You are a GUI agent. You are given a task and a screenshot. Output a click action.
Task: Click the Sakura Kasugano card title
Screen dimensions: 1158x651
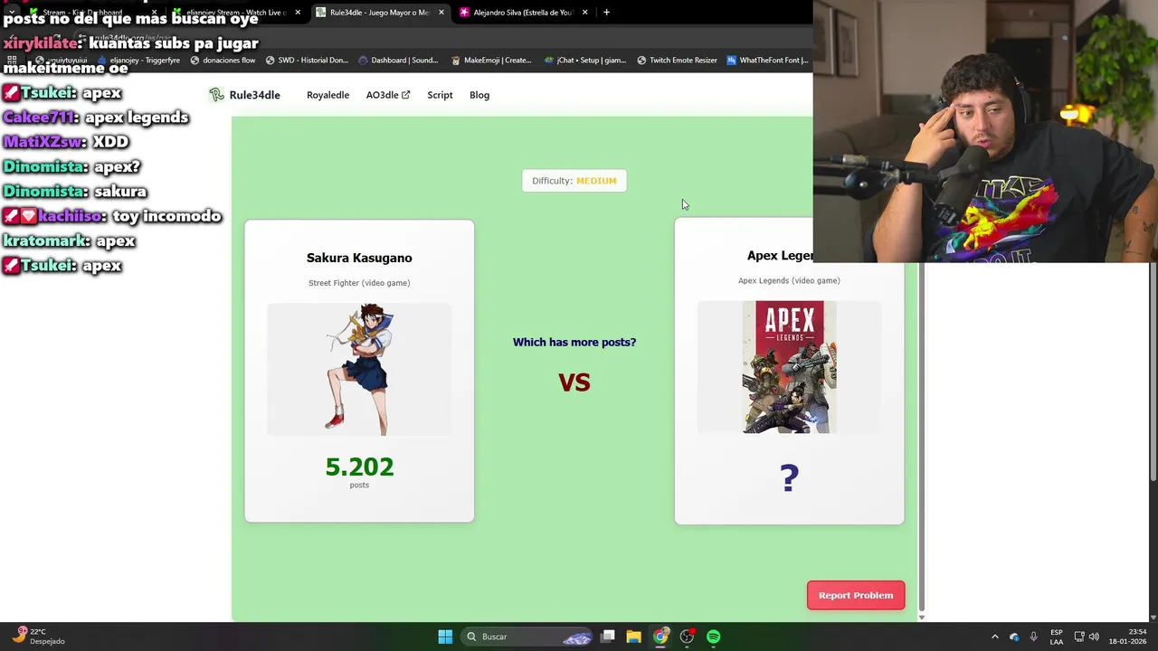pos(359,258)
